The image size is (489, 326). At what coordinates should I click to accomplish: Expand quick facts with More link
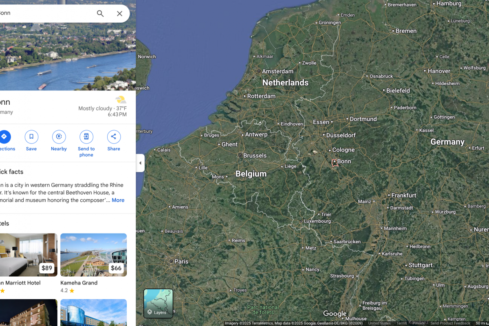[x=118, y=200]
